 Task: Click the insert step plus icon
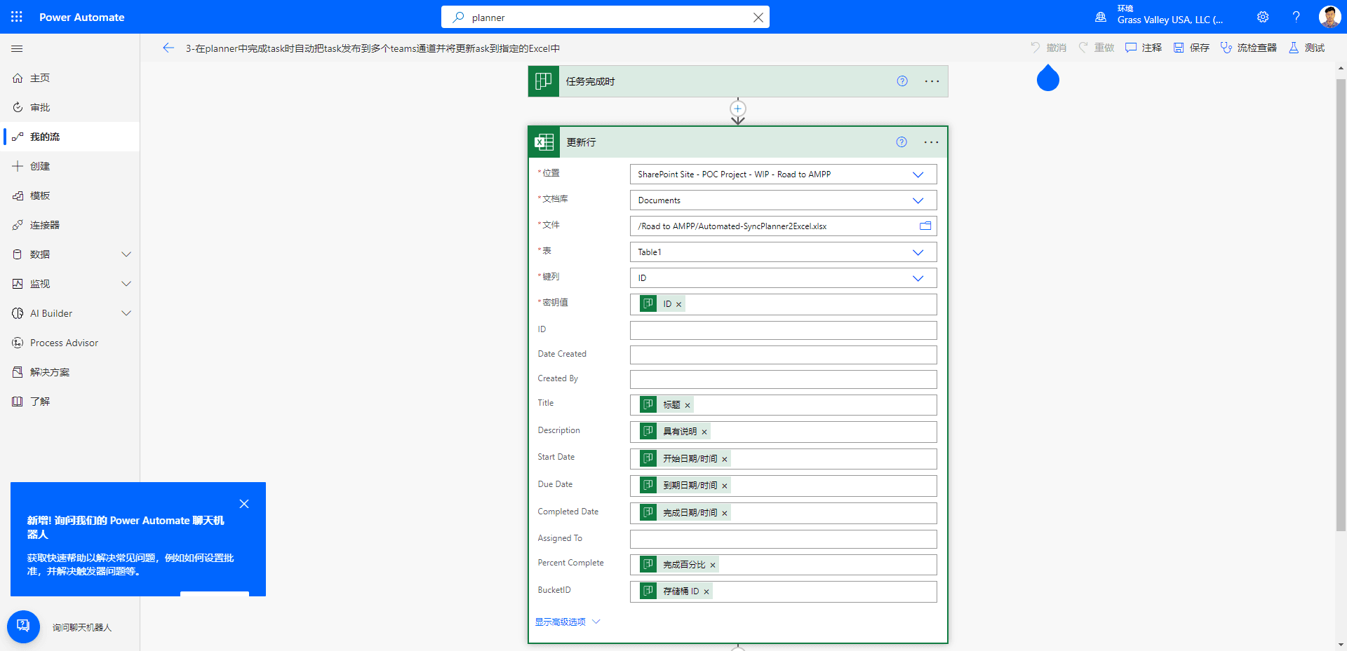[737, 109]
